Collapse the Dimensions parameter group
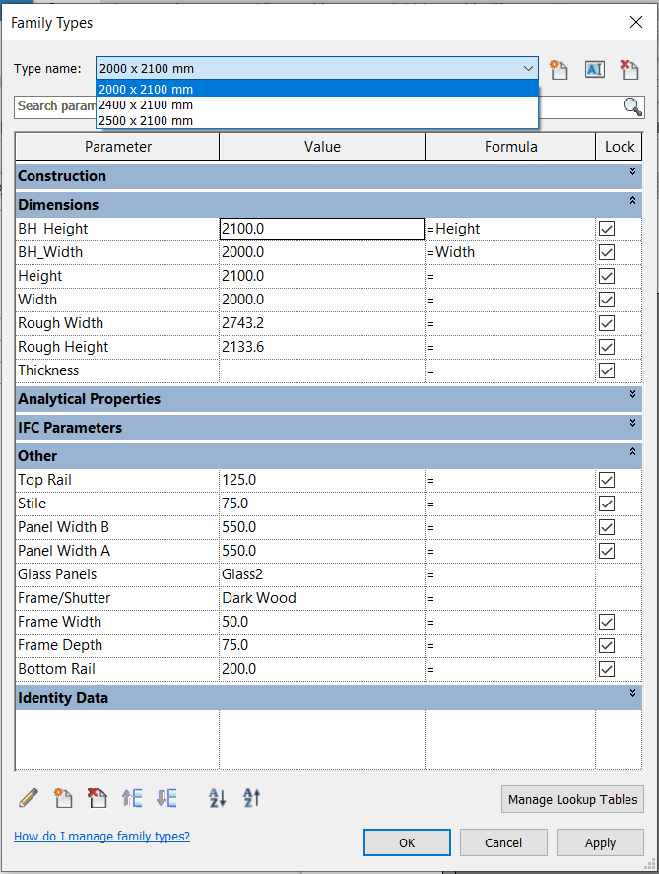 coord(633,201)
